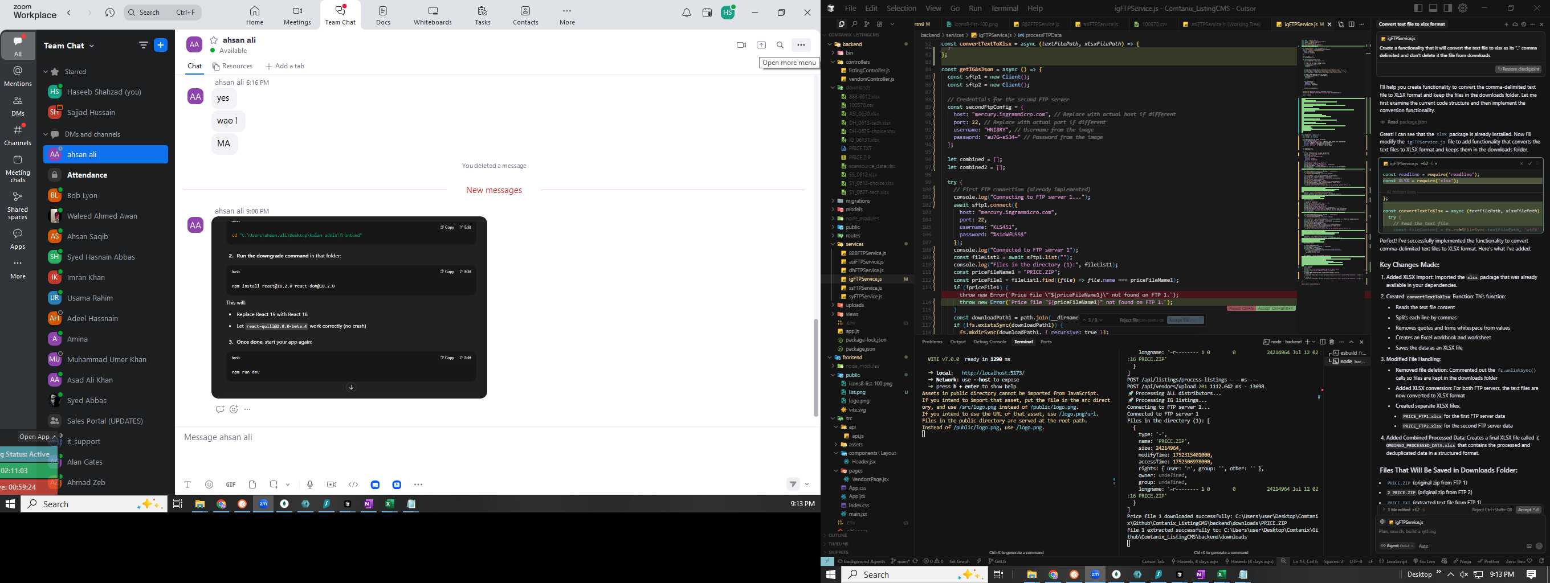Open Zoom Home tab

pyautogui.click(x=255, y=15)
